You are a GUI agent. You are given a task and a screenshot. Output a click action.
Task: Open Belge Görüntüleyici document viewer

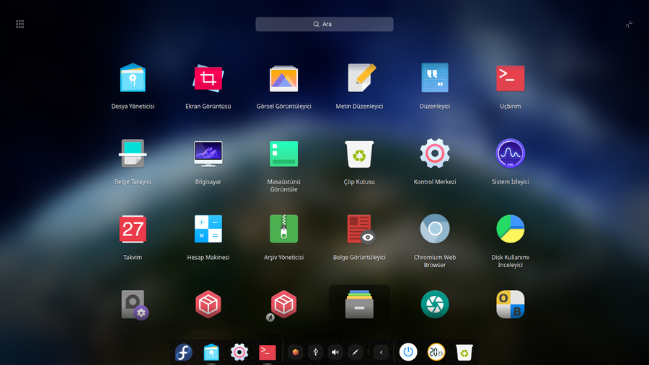click(361, 229)
